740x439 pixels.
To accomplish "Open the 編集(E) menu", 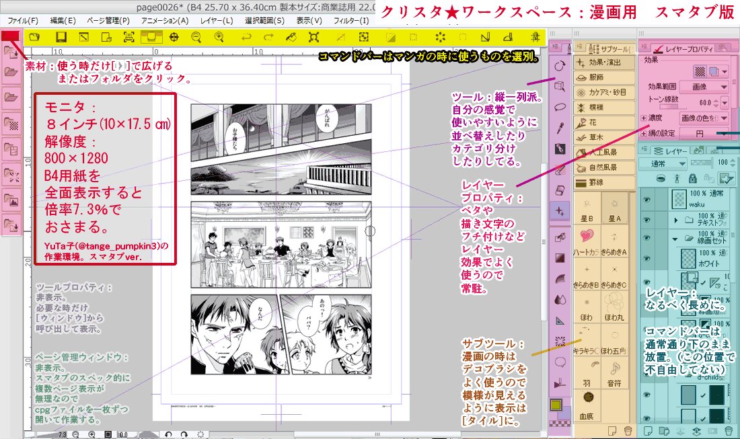I will pyautogui.click(x=63, y=21).
